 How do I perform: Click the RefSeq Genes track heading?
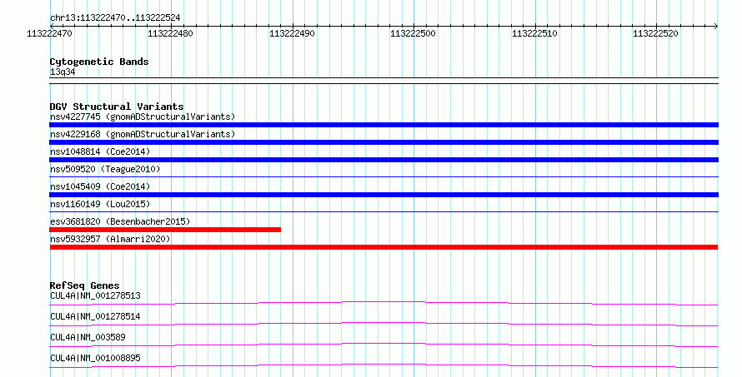pyautogui.click(x=85, y=285)
